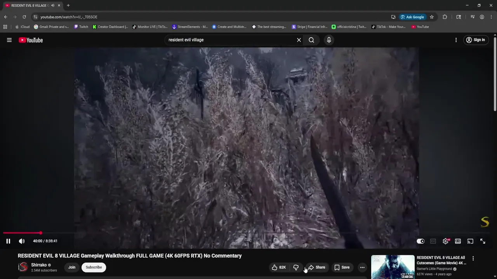Go back in the browser
This screenshot has width=497, height=279.
click(x=5, y=17)
